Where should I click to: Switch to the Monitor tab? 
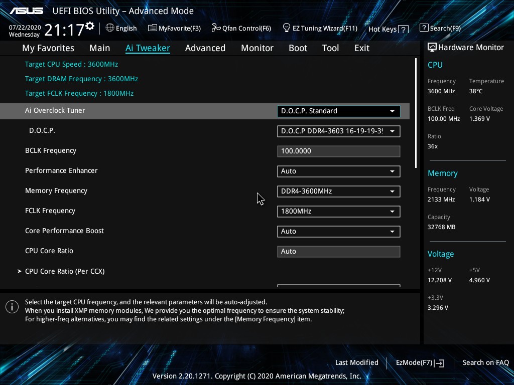click(x=257, y=48)
